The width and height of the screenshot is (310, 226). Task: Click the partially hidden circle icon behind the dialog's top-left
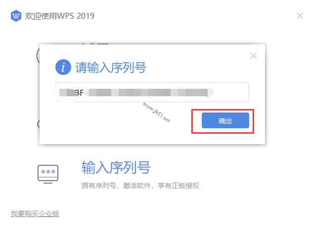click(38, 55)
